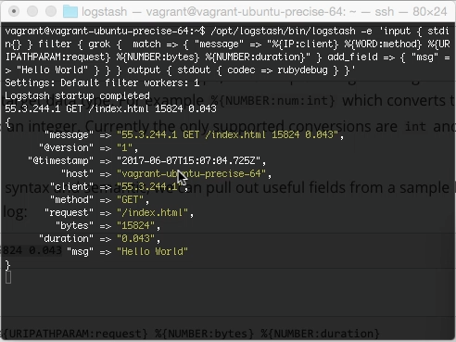
Task: Click the terminal cursor block below output
Action: tap(8, 277)
